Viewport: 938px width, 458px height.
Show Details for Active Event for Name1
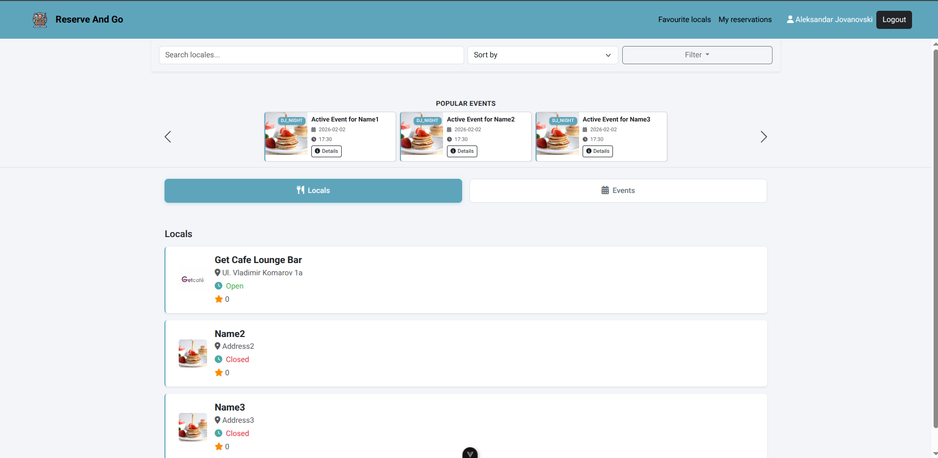pos(327,151)
